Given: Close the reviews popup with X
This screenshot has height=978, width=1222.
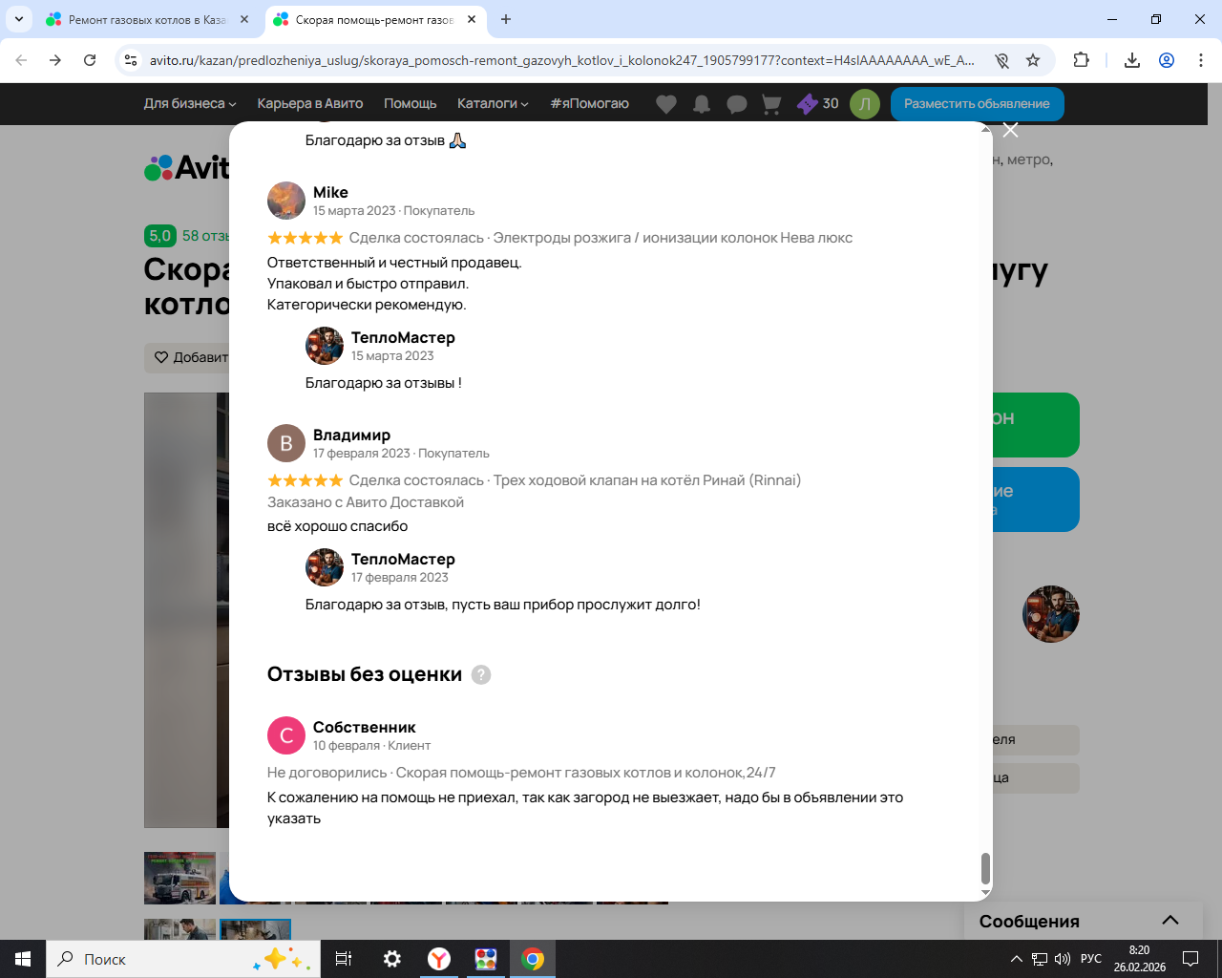Looking at the screenshot, I should (x=1010, y=130).
